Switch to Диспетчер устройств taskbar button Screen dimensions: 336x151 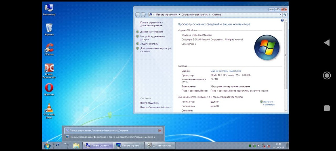(x=160, y=145)
